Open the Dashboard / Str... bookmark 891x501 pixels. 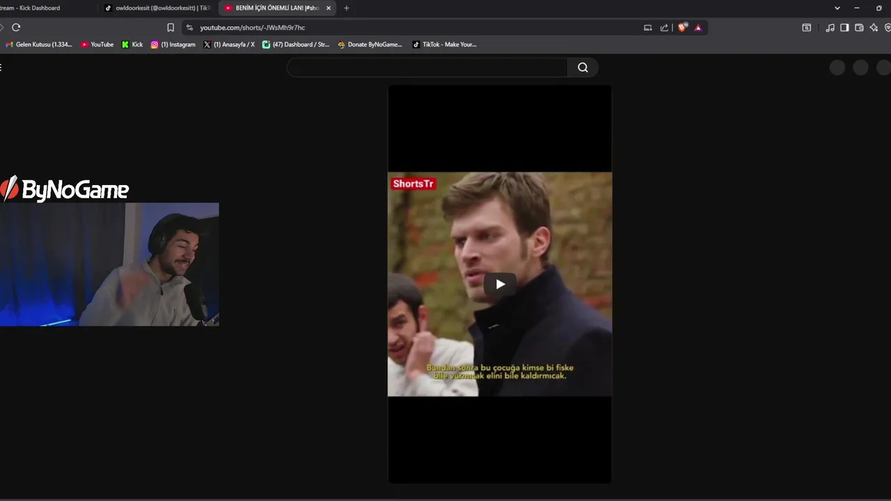point(296,45)
